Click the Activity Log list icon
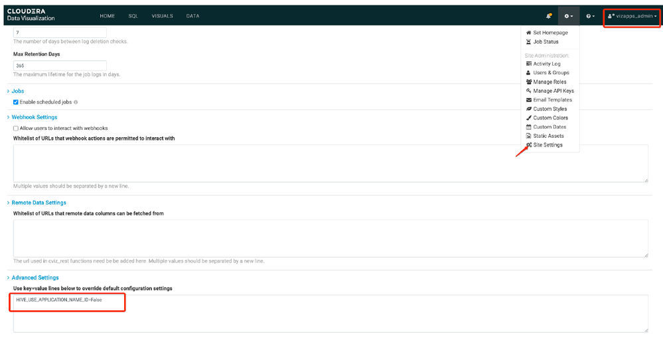 (528, 64)
